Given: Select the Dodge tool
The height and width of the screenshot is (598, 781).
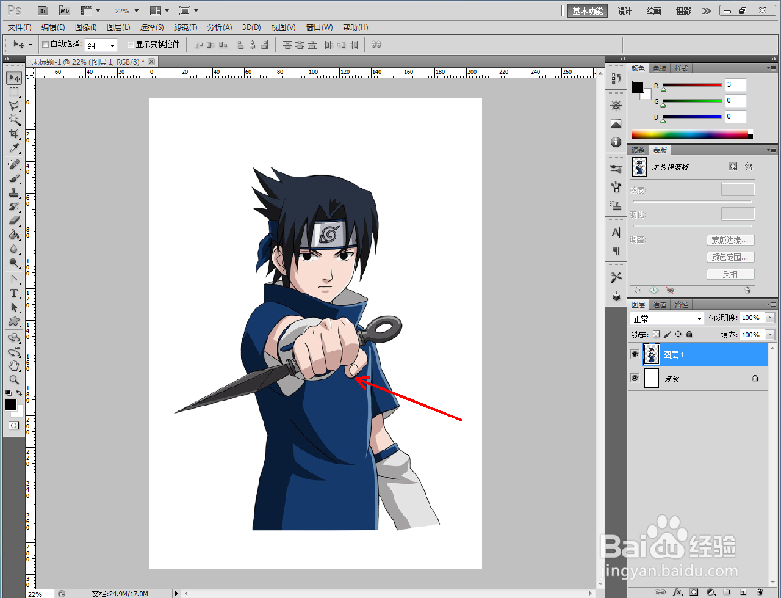Looking at the screenshot, I should tap(14, 263).
